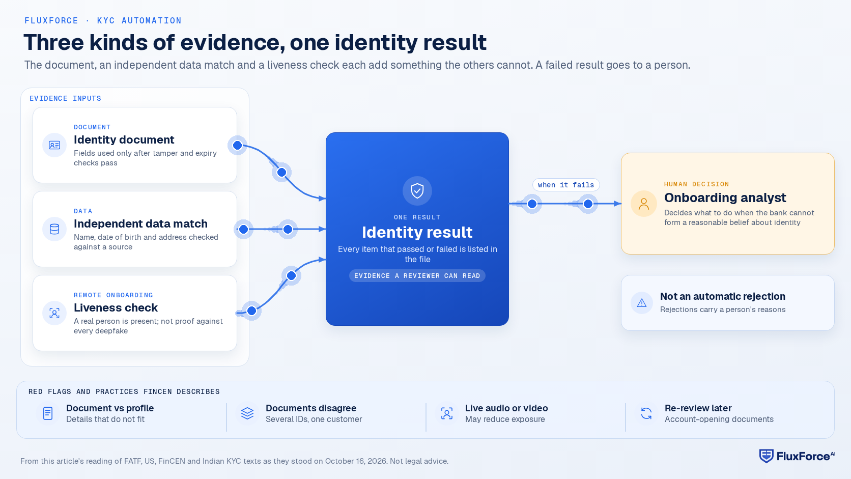The image size is (851, 479).
Task: Click the footer note about October 16, 2026
Action: click(234, 461)
